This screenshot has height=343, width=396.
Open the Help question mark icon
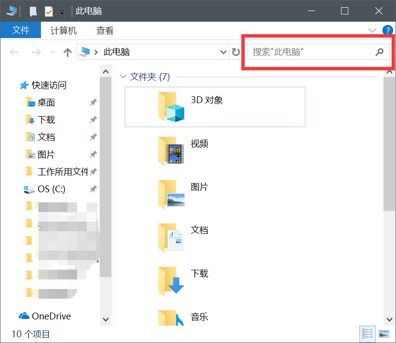point(387,30)
